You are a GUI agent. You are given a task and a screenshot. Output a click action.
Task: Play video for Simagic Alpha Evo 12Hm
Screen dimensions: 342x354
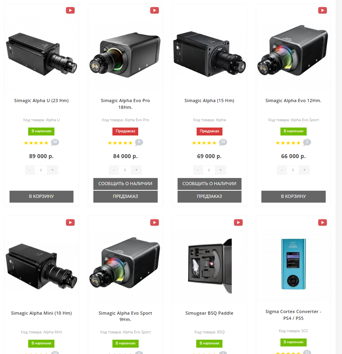323,10
